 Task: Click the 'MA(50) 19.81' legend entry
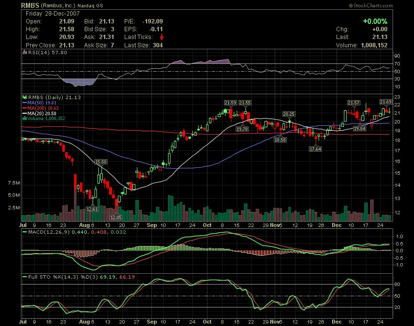pos(42,102)
